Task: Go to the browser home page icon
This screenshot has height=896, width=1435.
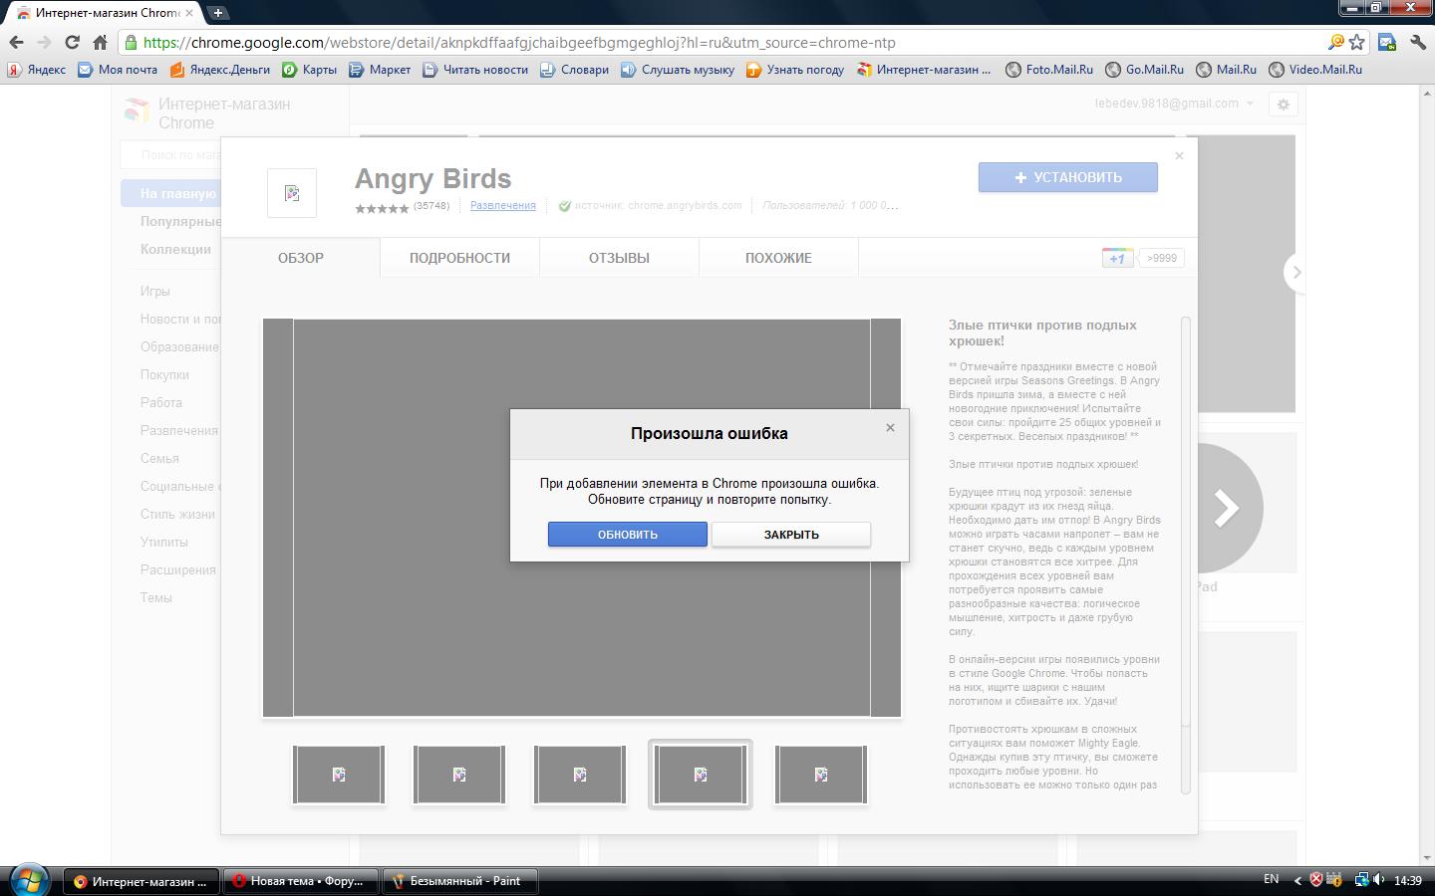Action: 100,43
